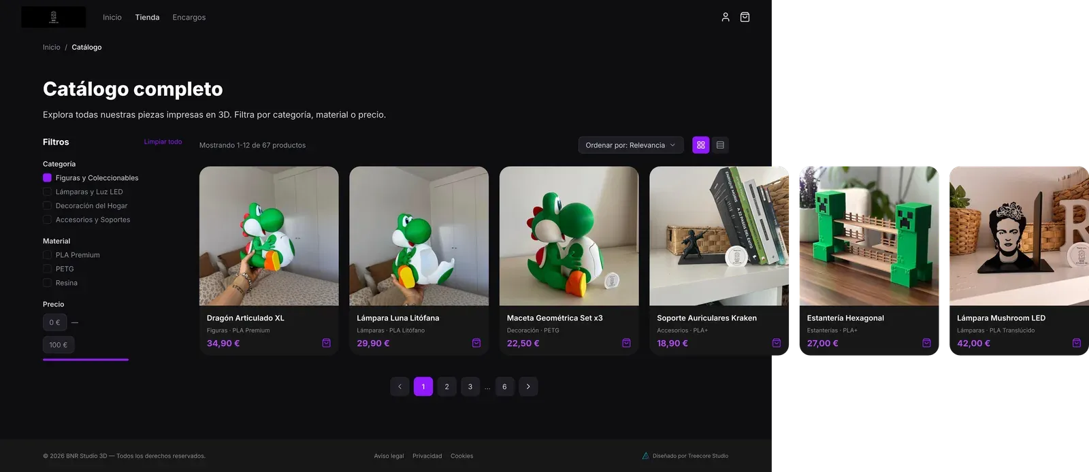Click the Limpiar todo link
Screen dimensions: 1089x472
tap(163, 141)
